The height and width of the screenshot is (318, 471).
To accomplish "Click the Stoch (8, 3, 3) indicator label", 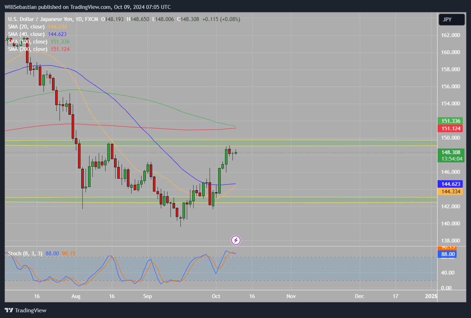I will [x=25, y=254].
